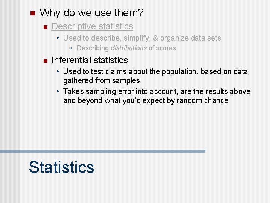Open the underlined "Descriptive statistics" heading
The image size is (270, 203).
(x=92, y=26)
